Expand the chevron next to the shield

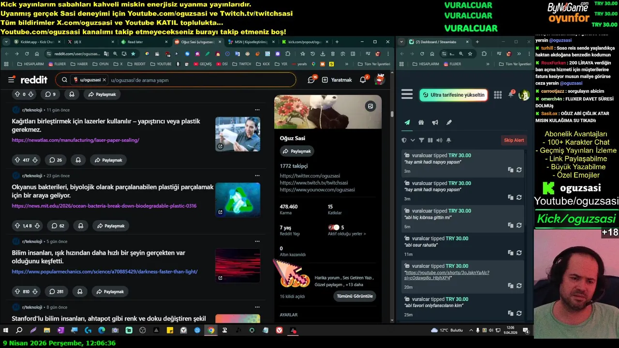pos(413,140)
